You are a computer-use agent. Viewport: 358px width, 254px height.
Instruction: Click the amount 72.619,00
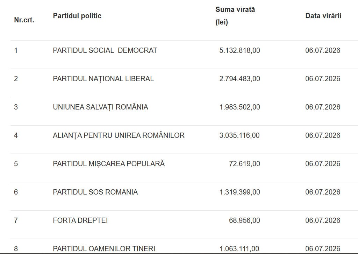point(244,163)
